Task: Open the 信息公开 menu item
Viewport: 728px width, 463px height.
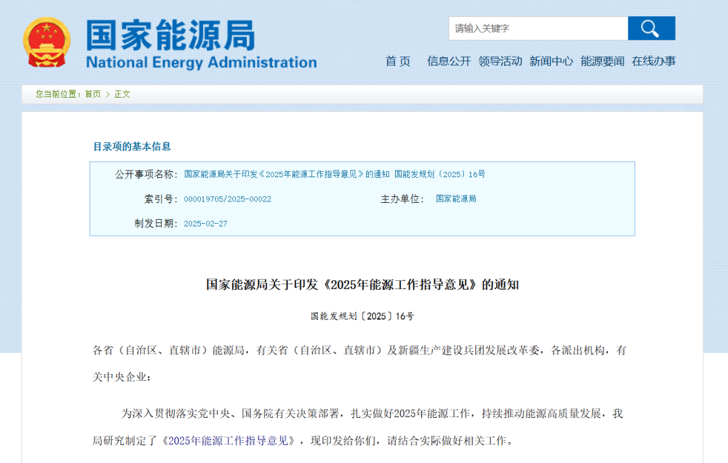Action: (448, 61)
